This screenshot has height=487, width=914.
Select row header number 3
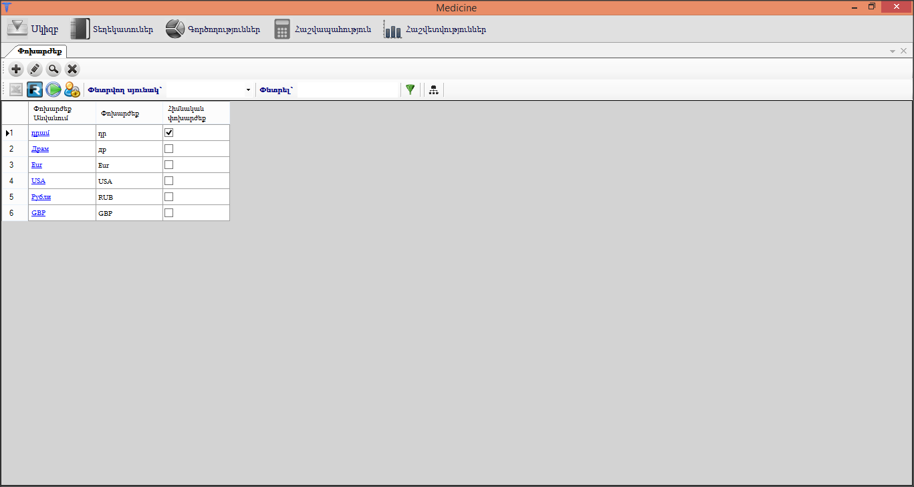[15, 165]
